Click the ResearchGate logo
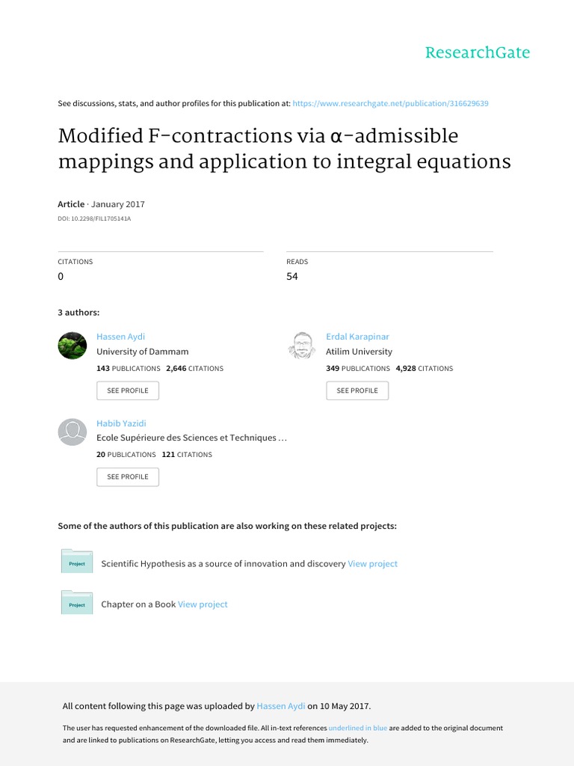Screen dimensions: 574x766 [x=477, y=52]
